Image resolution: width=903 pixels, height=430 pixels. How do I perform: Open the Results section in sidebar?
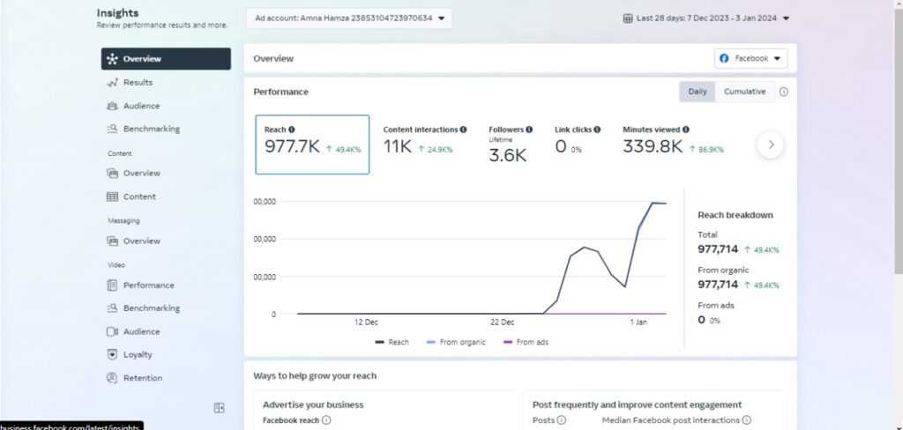(x=137, y=83)
